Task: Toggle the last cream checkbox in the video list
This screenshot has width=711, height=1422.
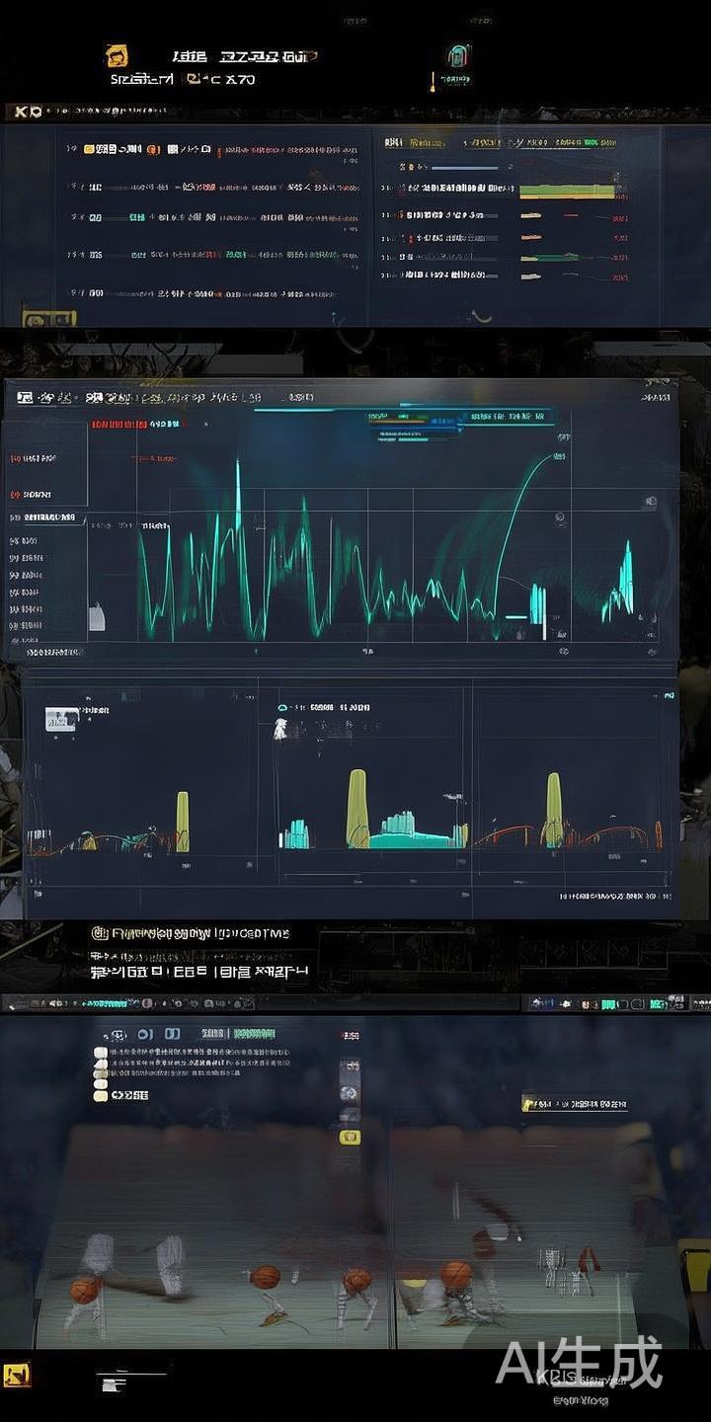Action: point(100,1095)
